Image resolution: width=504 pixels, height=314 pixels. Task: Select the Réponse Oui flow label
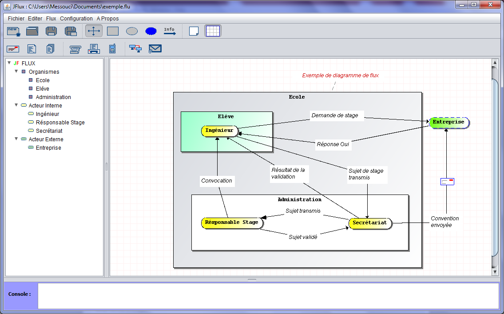333,144
